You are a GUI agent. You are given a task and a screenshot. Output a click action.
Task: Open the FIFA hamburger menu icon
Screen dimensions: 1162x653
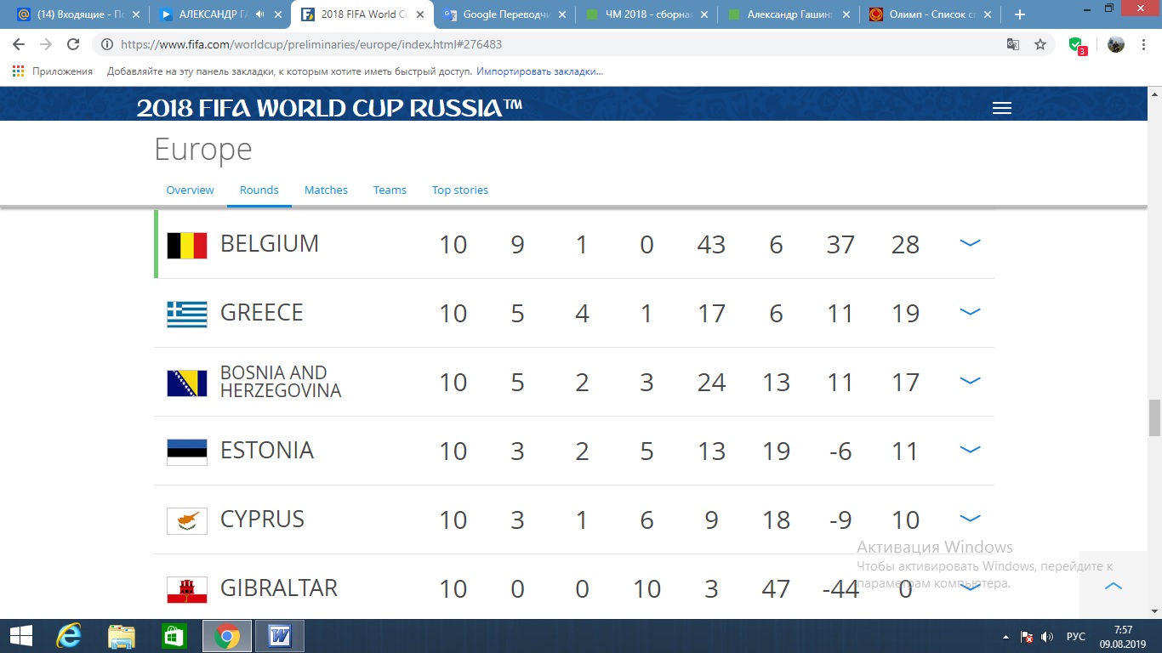[1002, 108]
